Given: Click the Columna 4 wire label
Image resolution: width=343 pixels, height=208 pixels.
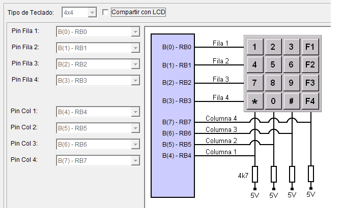Looking at the screenshot, I should (221, 118).
